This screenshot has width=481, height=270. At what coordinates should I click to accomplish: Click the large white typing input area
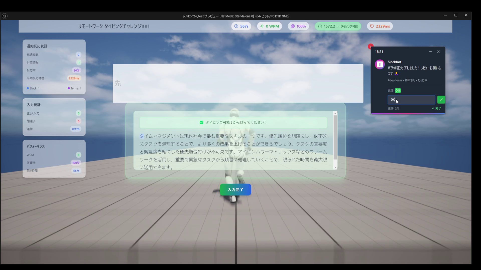click(x=238, y=83)
